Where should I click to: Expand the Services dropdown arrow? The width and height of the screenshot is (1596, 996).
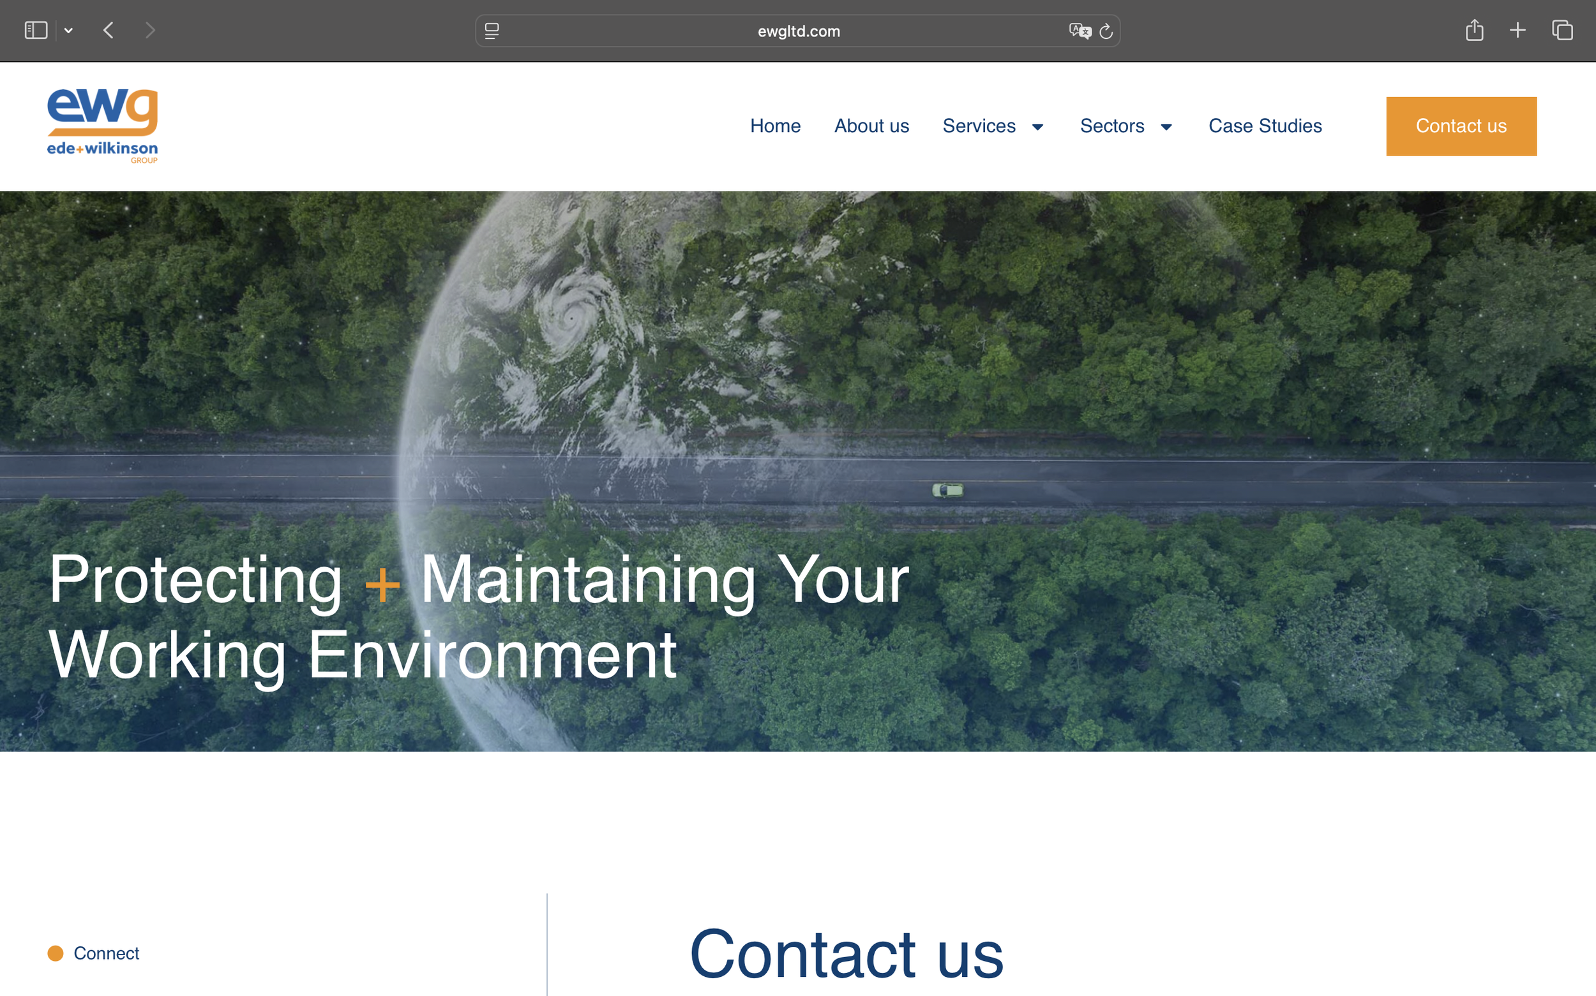1038,127
